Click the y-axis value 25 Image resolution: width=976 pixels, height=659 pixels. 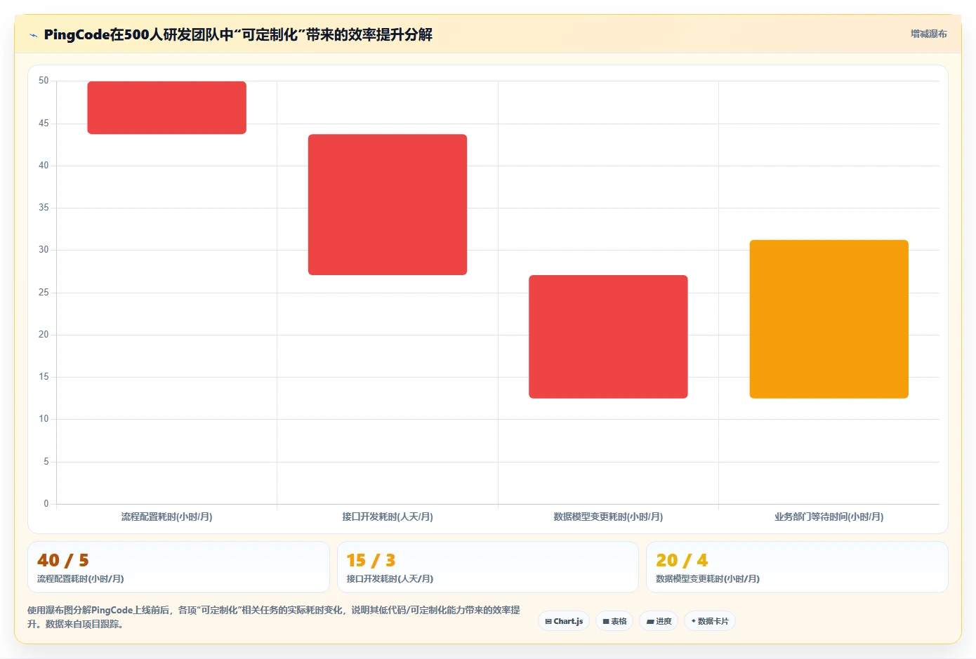44,293
